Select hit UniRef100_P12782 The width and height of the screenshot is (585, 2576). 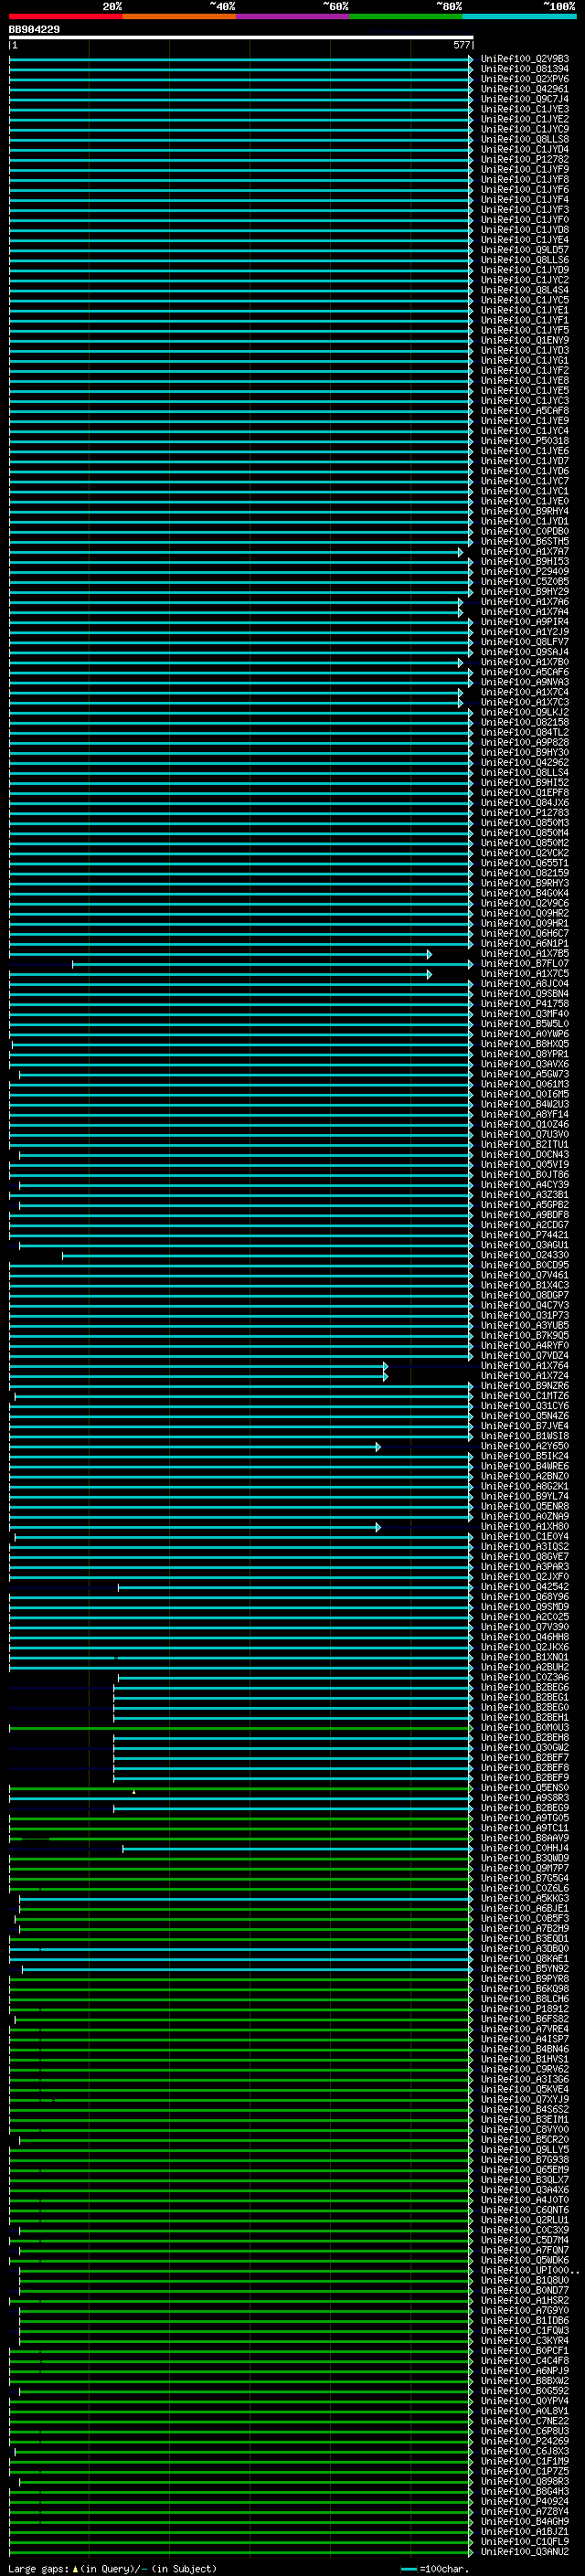(525, 159)
